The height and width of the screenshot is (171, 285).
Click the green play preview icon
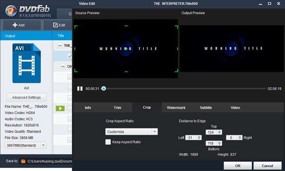click(x=60, y=108)
